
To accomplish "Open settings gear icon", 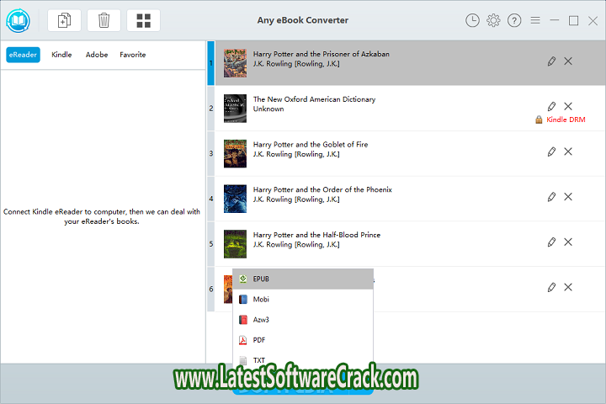I will 493,20.
